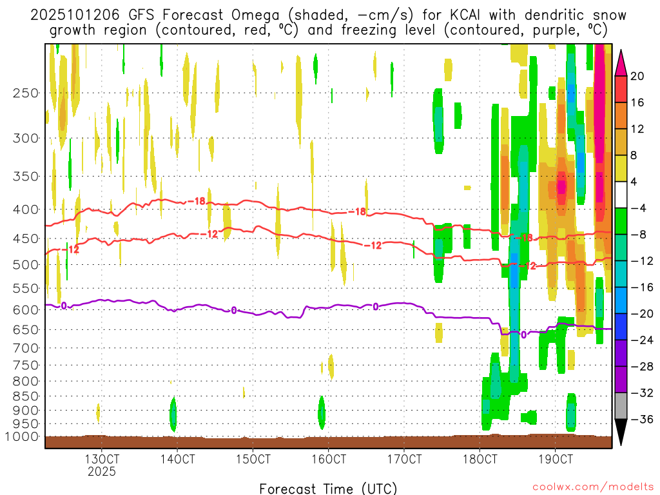This screenshot has width=660, height=495.
Task: Click the white -4-to-4 colorbar segment
Action: [621, 195]
